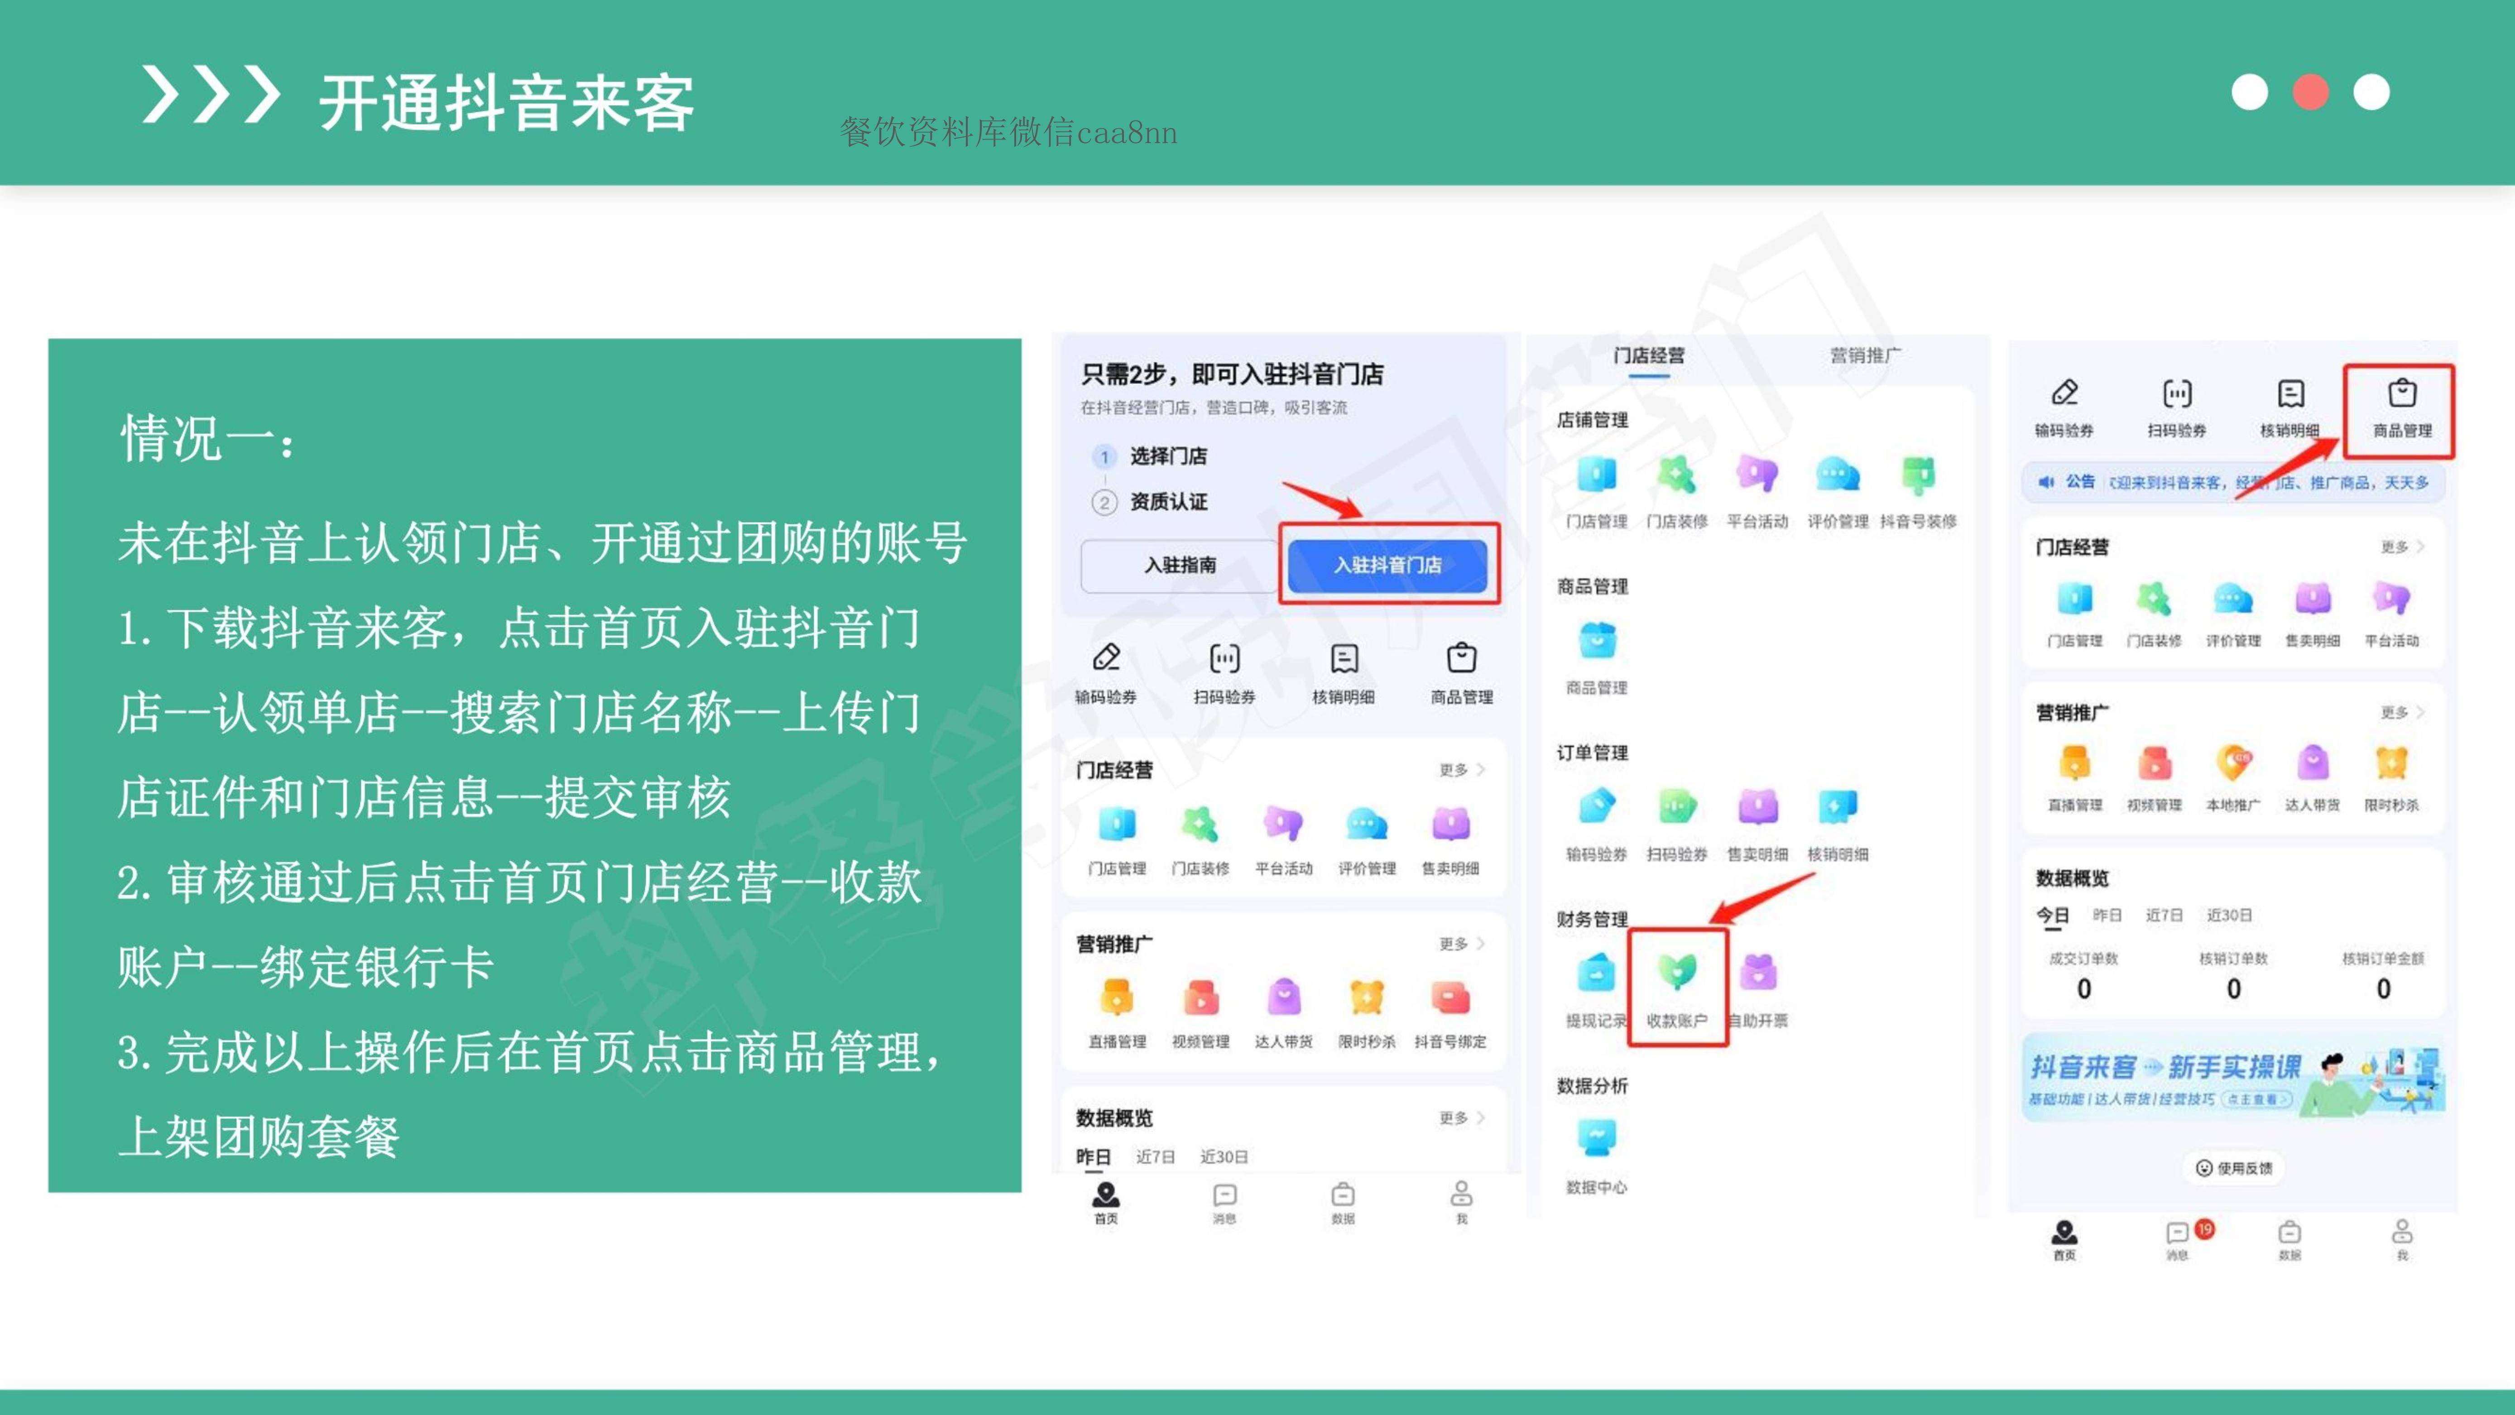
Task: Tap 售卖明细 icon in left phone's 门店经营 card
Action: [1450, 824]
